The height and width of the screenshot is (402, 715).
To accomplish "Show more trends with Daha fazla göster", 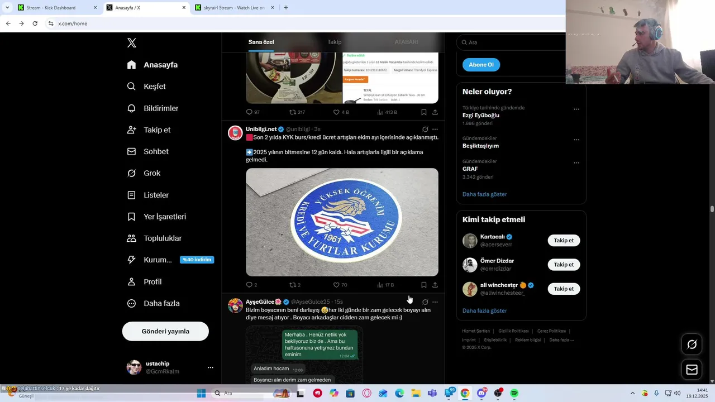I will (484, 194).
